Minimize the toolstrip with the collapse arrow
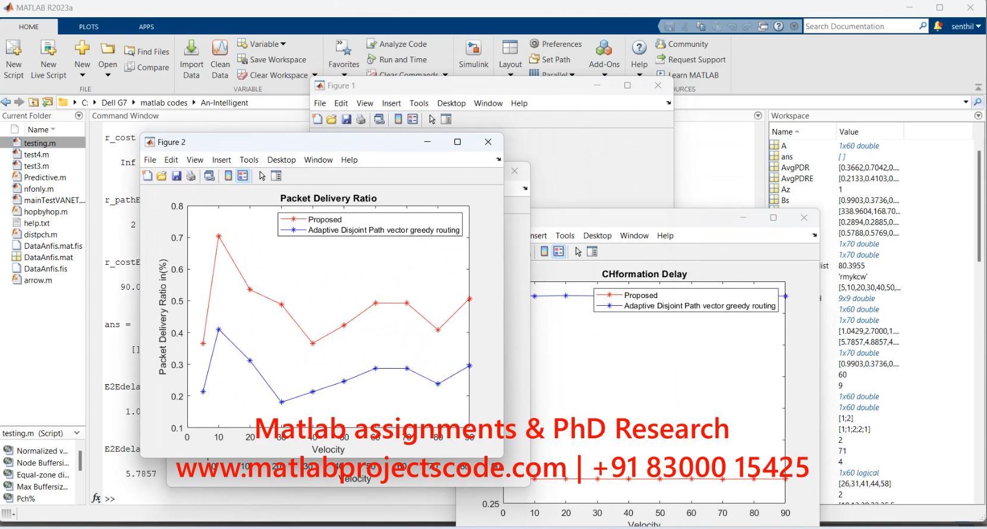 pyautogui.click(x=979, y=87)
